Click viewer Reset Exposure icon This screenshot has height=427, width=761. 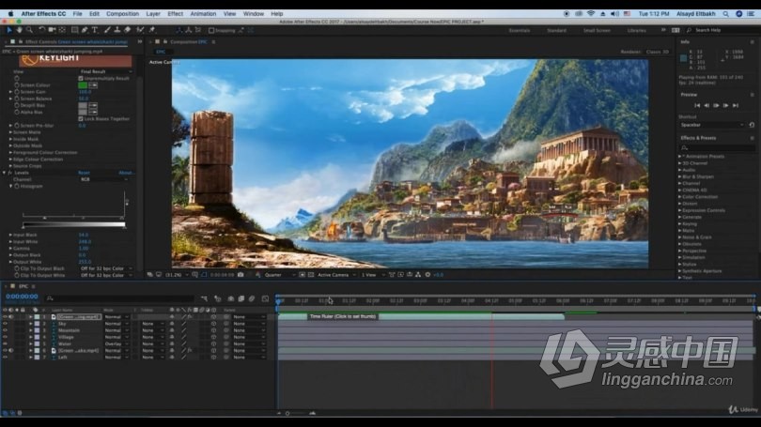(x=427, y=275)
